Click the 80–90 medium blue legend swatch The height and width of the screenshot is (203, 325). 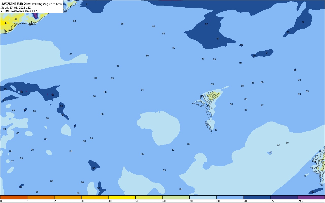pos(230,197)
